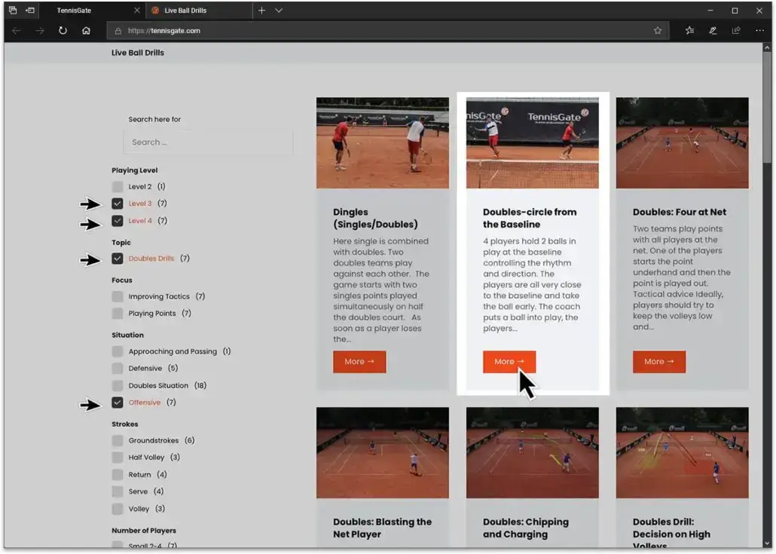This screenshot has width=776, height=554.
Task: Tick the Groundstrokes strokes checkbox
Action: pyautogui.click(x=118, y=440)
